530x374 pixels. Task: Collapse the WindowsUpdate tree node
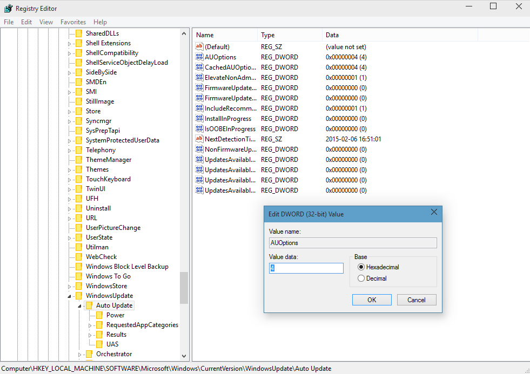point(69,296)
